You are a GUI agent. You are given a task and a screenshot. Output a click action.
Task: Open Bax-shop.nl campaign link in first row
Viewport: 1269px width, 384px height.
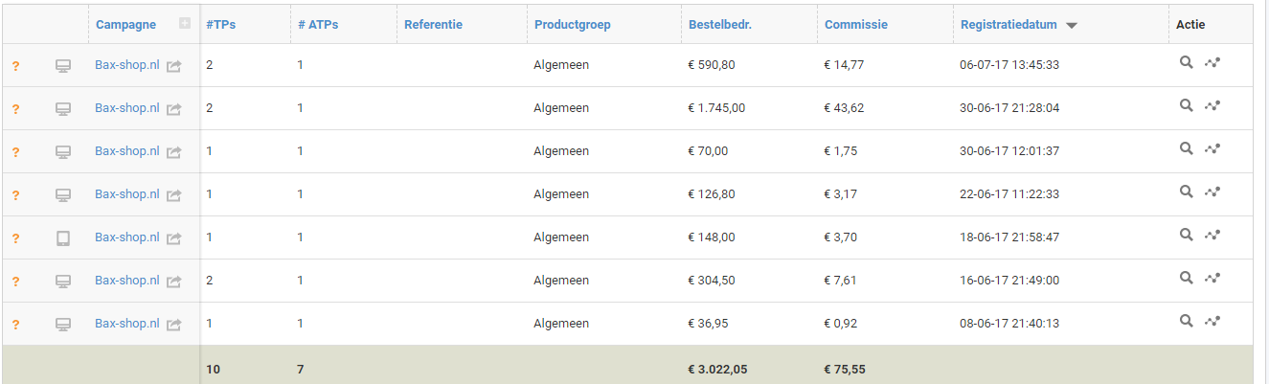point(126,65)
